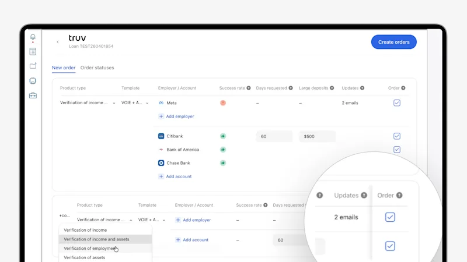Image resolution: width=467 pixels, height=262 pixels.
Task: Select Verification of income option
Action: point(105,230)
